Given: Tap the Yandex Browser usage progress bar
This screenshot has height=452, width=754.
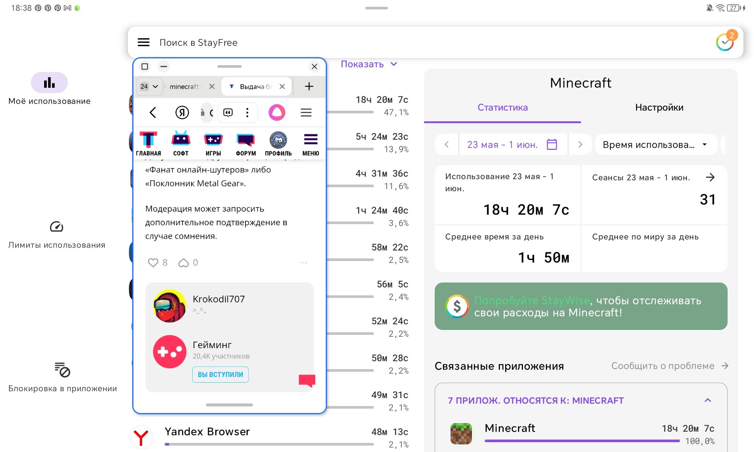Looking at the screenshot, I should click(x=269, y=444).
